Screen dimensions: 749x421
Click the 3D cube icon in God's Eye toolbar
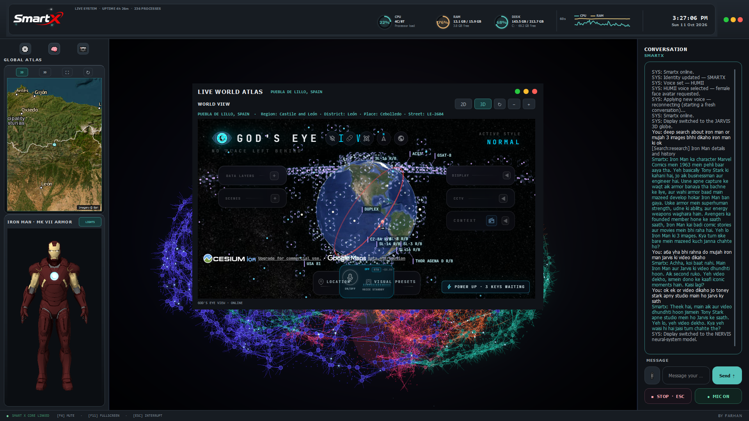point(366,138)
